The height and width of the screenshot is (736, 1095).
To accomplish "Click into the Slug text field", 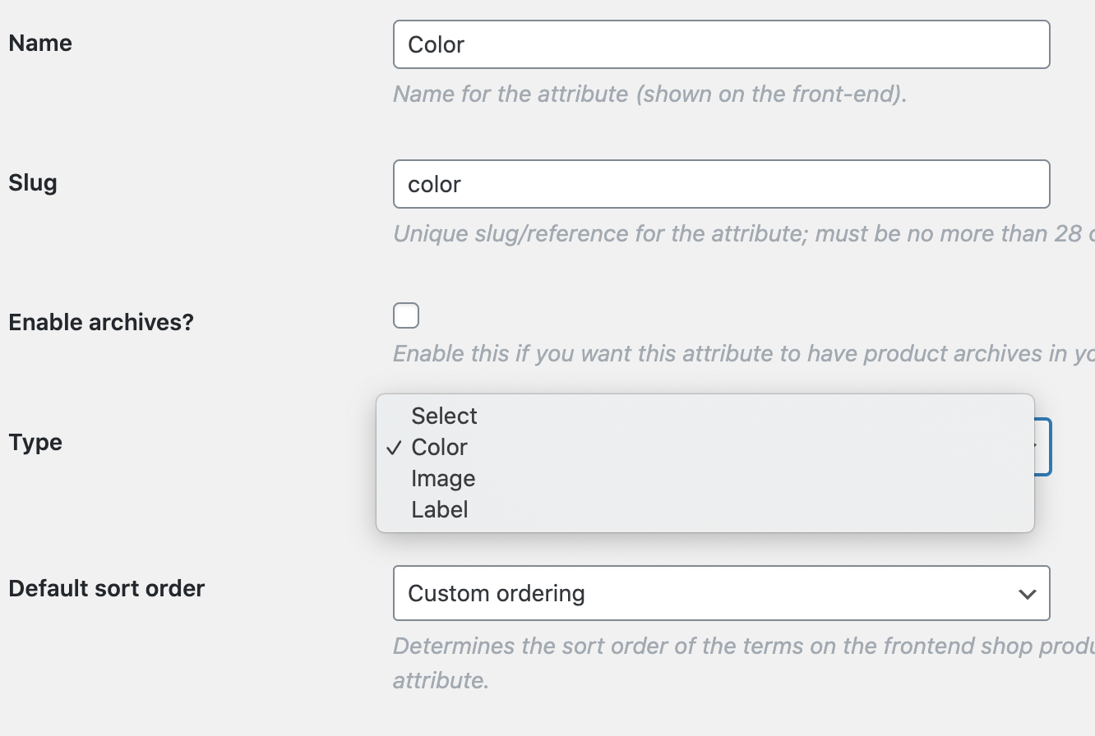I will (721, 184).
